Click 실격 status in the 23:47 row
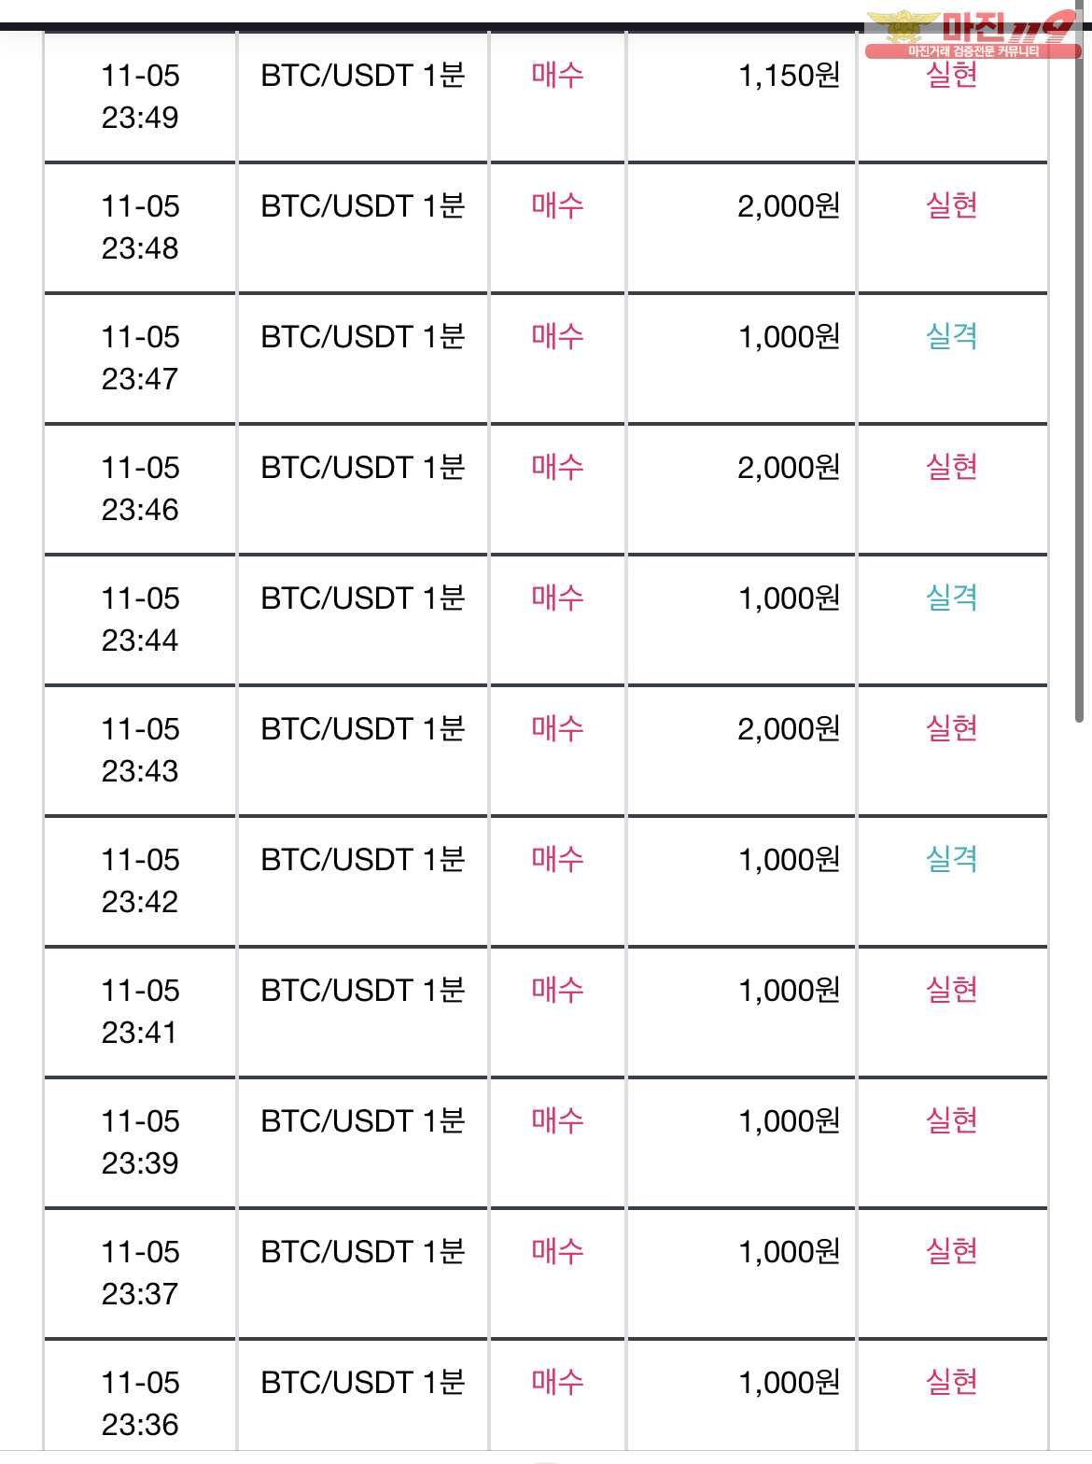Image resolution: width=1092 pixels, height=1464 pixels. (951, 336)
